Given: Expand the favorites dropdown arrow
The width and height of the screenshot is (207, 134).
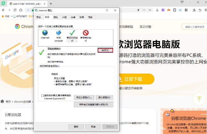Looking at the screenshot, I should (x=12, y=16).
